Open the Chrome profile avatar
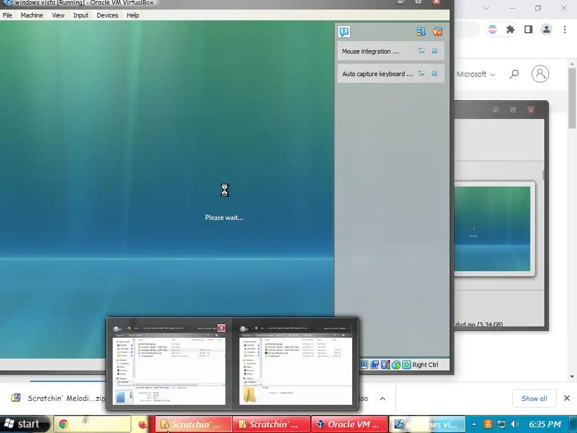 coord(547,29)
